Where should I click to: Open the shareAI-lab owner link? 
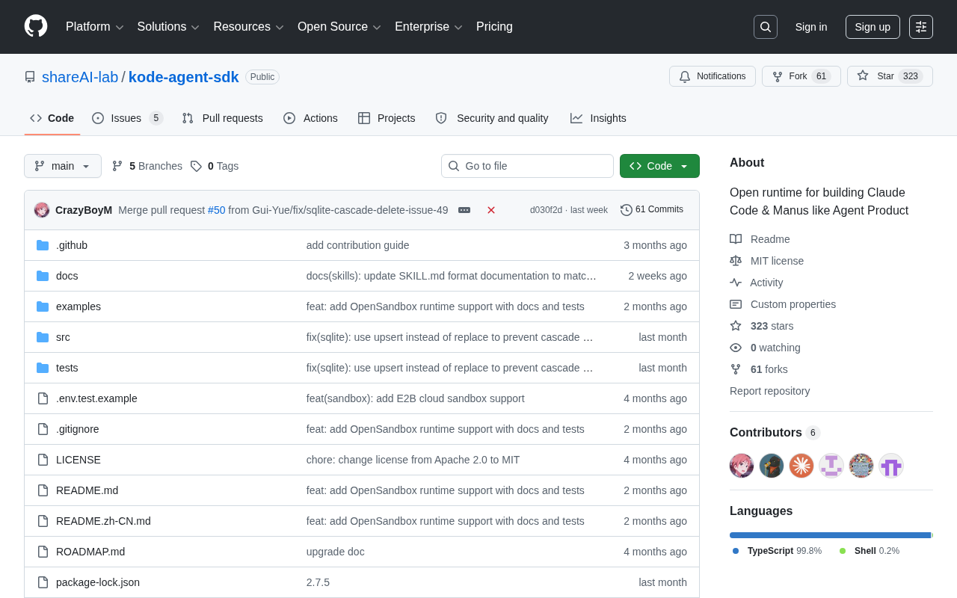pos(80,77)
